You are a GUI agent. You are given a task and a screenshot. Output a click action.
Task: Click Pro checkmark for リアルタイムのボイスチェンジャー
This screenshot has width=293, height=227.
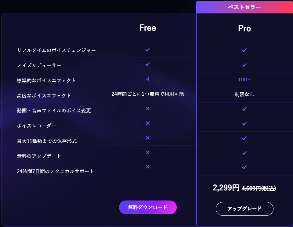(x=244, y=50)
